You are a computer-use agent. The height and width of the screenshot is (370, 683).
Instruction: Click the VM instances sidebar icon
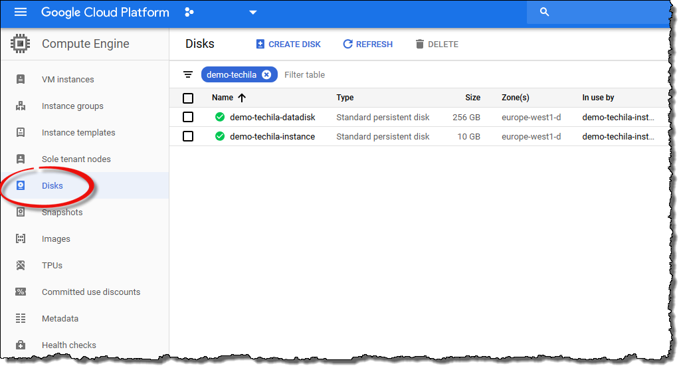[x=21, y=79]
